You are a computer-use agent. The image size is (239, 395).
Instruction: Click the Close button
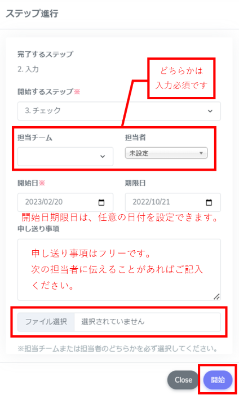183,380
